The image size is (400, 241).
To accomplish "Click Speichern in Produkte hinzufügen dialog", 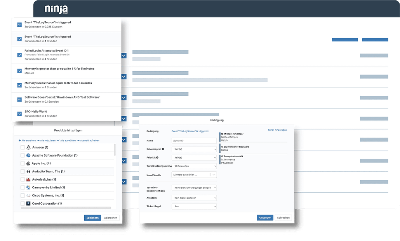I will pos(92,218).
